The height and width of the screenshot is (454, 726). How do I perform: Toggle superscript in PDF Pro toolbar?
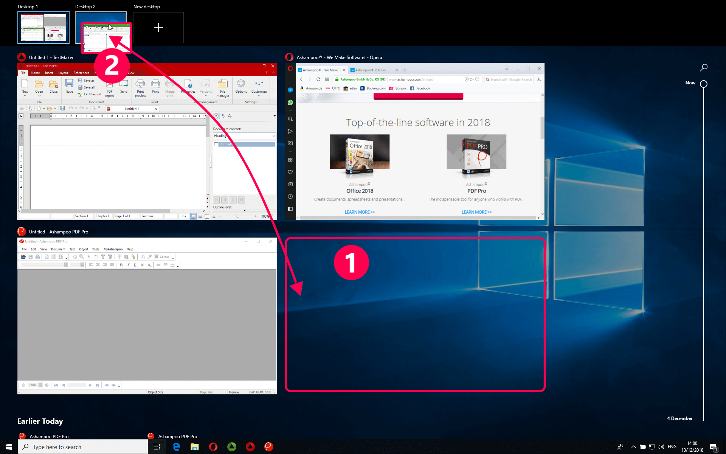142,265
